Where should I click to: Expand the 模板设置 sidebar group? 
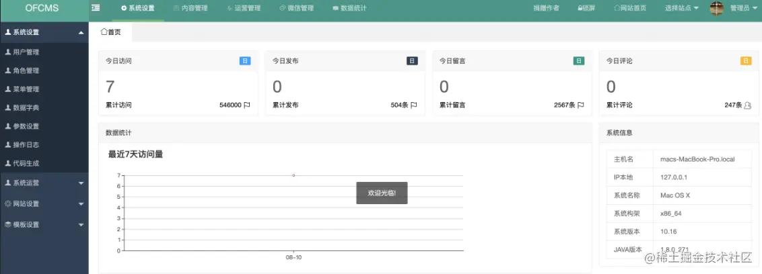pos(44,224)
